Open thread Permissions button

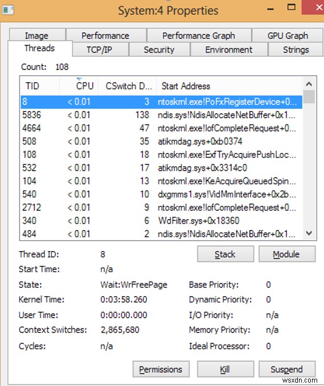click(161, 369)
